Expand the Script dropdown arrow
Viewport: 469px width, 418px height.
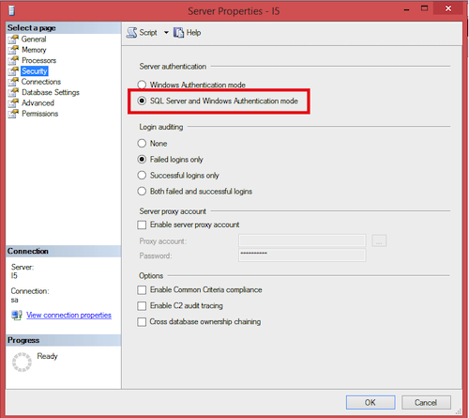166,33
